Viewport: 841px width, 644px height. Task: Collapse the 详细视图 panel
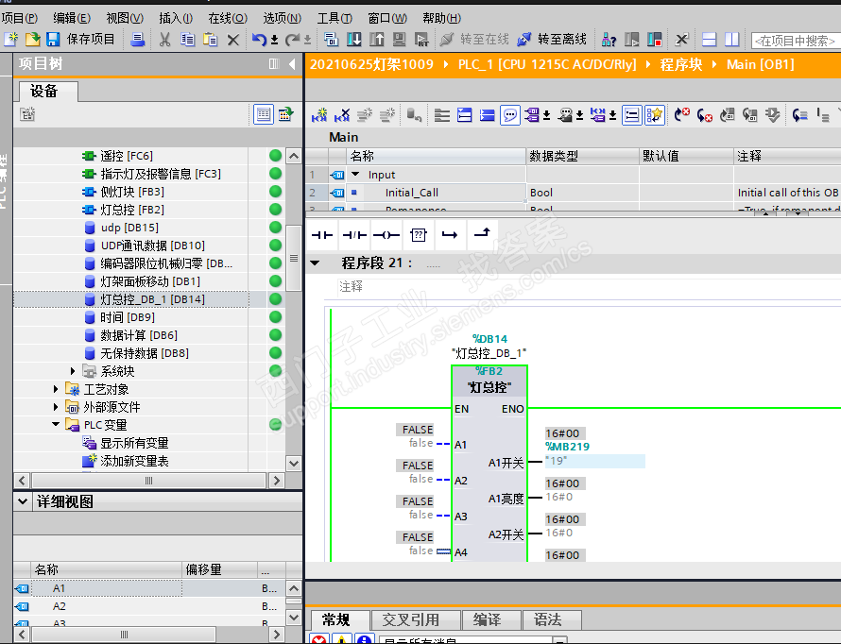tap(23, 502)
